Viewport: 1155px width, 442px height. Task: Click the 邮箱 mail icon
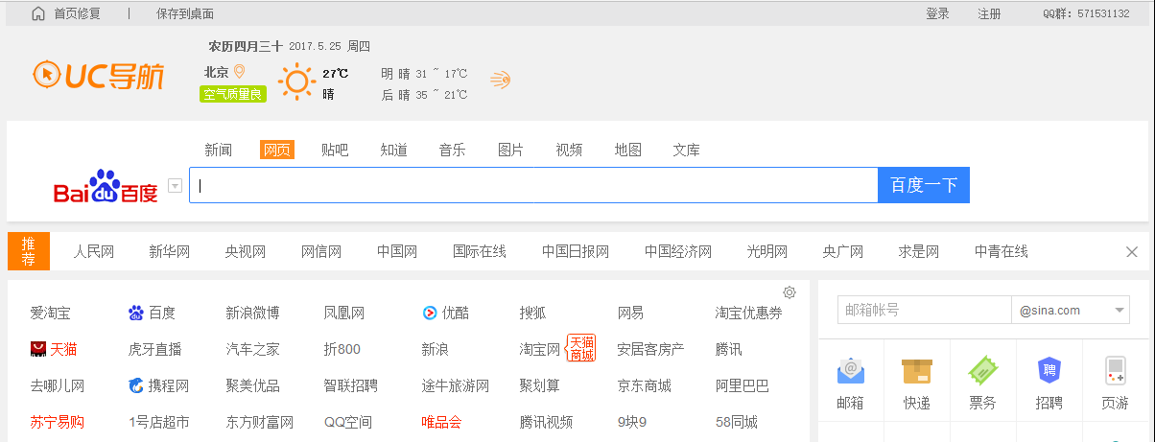(x=850, y=371)
